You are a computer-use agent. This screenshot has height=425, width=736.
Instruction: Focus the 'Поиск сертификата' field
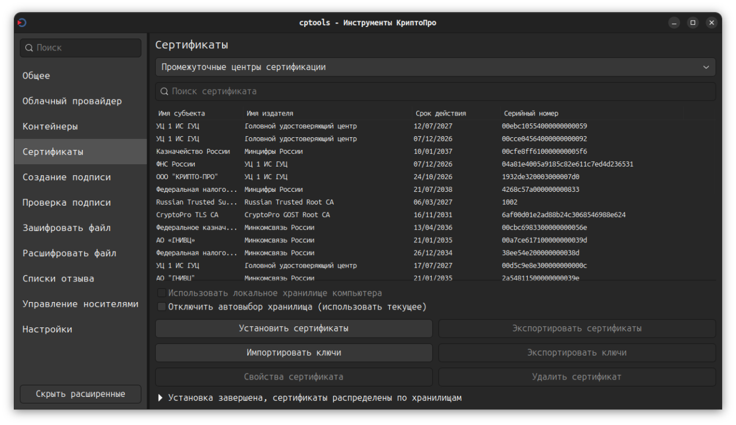pyautogui.click(x=435, y=91)
